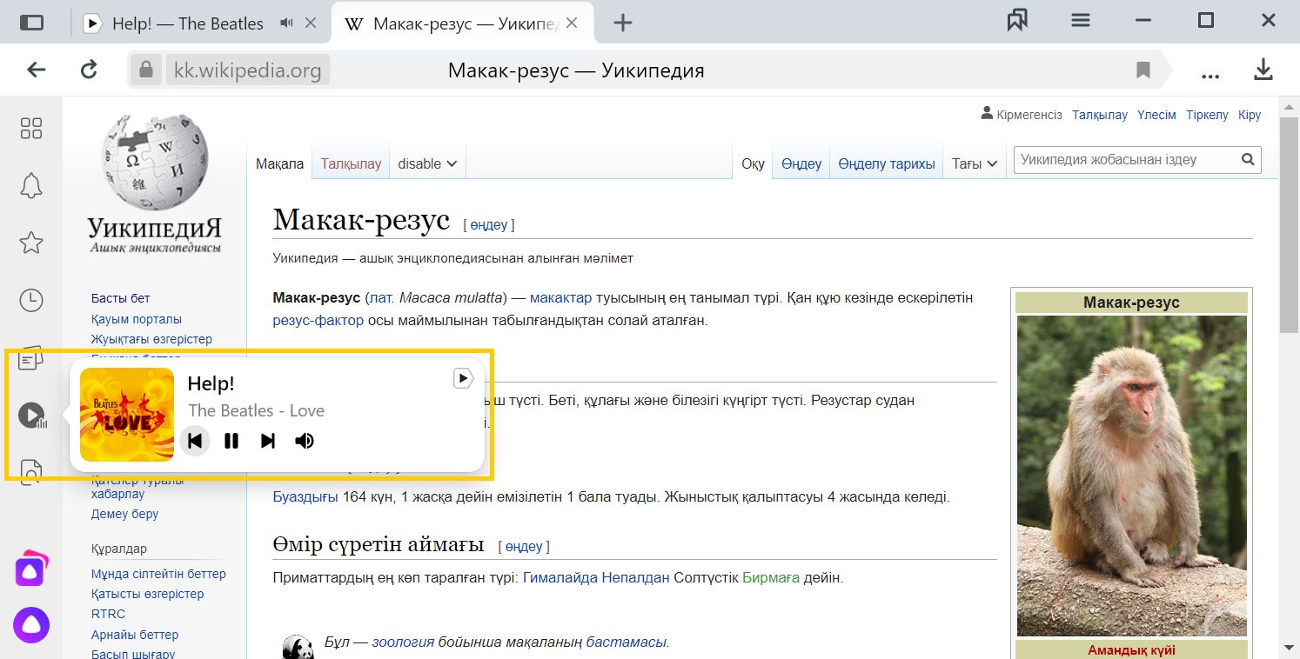
Task: Open Alice assistant round icon
Action: [31, 624]
